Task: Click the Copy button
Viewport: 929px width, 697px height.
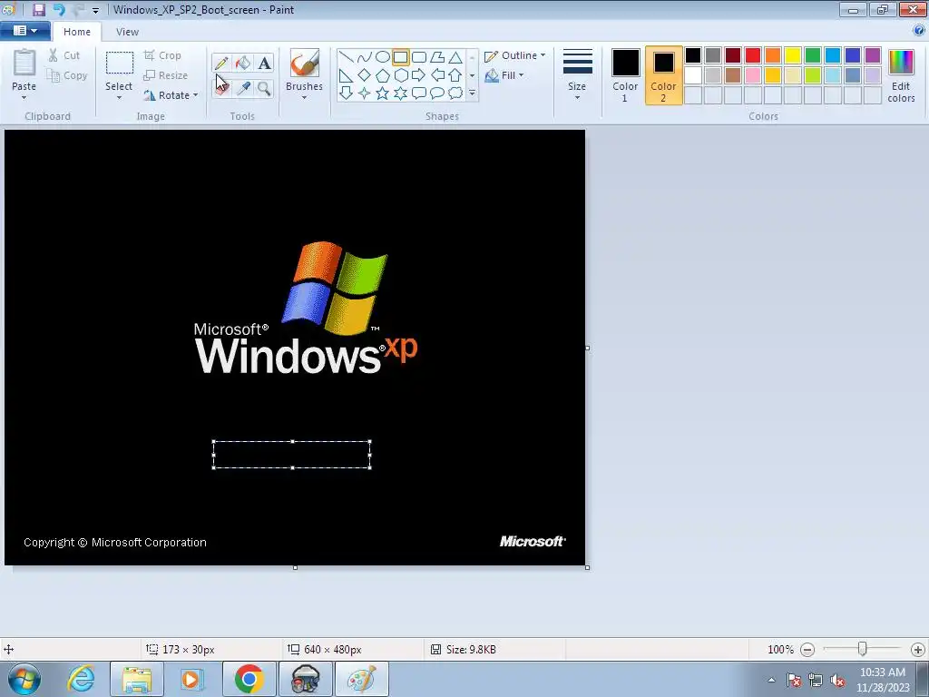Action: point(67,75)
